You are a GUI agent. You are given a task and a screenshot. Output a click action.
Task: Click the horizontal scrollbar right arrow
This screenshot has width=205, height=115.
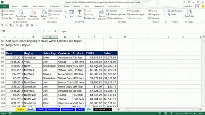(201, 109)
